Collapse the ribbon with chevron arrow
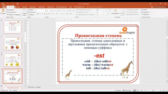 [166, 17]
